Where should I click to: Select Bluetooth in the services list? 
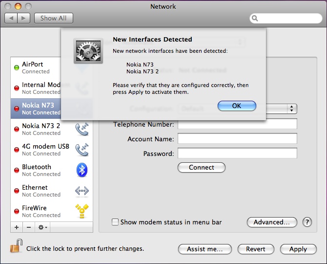pos(52,170)
